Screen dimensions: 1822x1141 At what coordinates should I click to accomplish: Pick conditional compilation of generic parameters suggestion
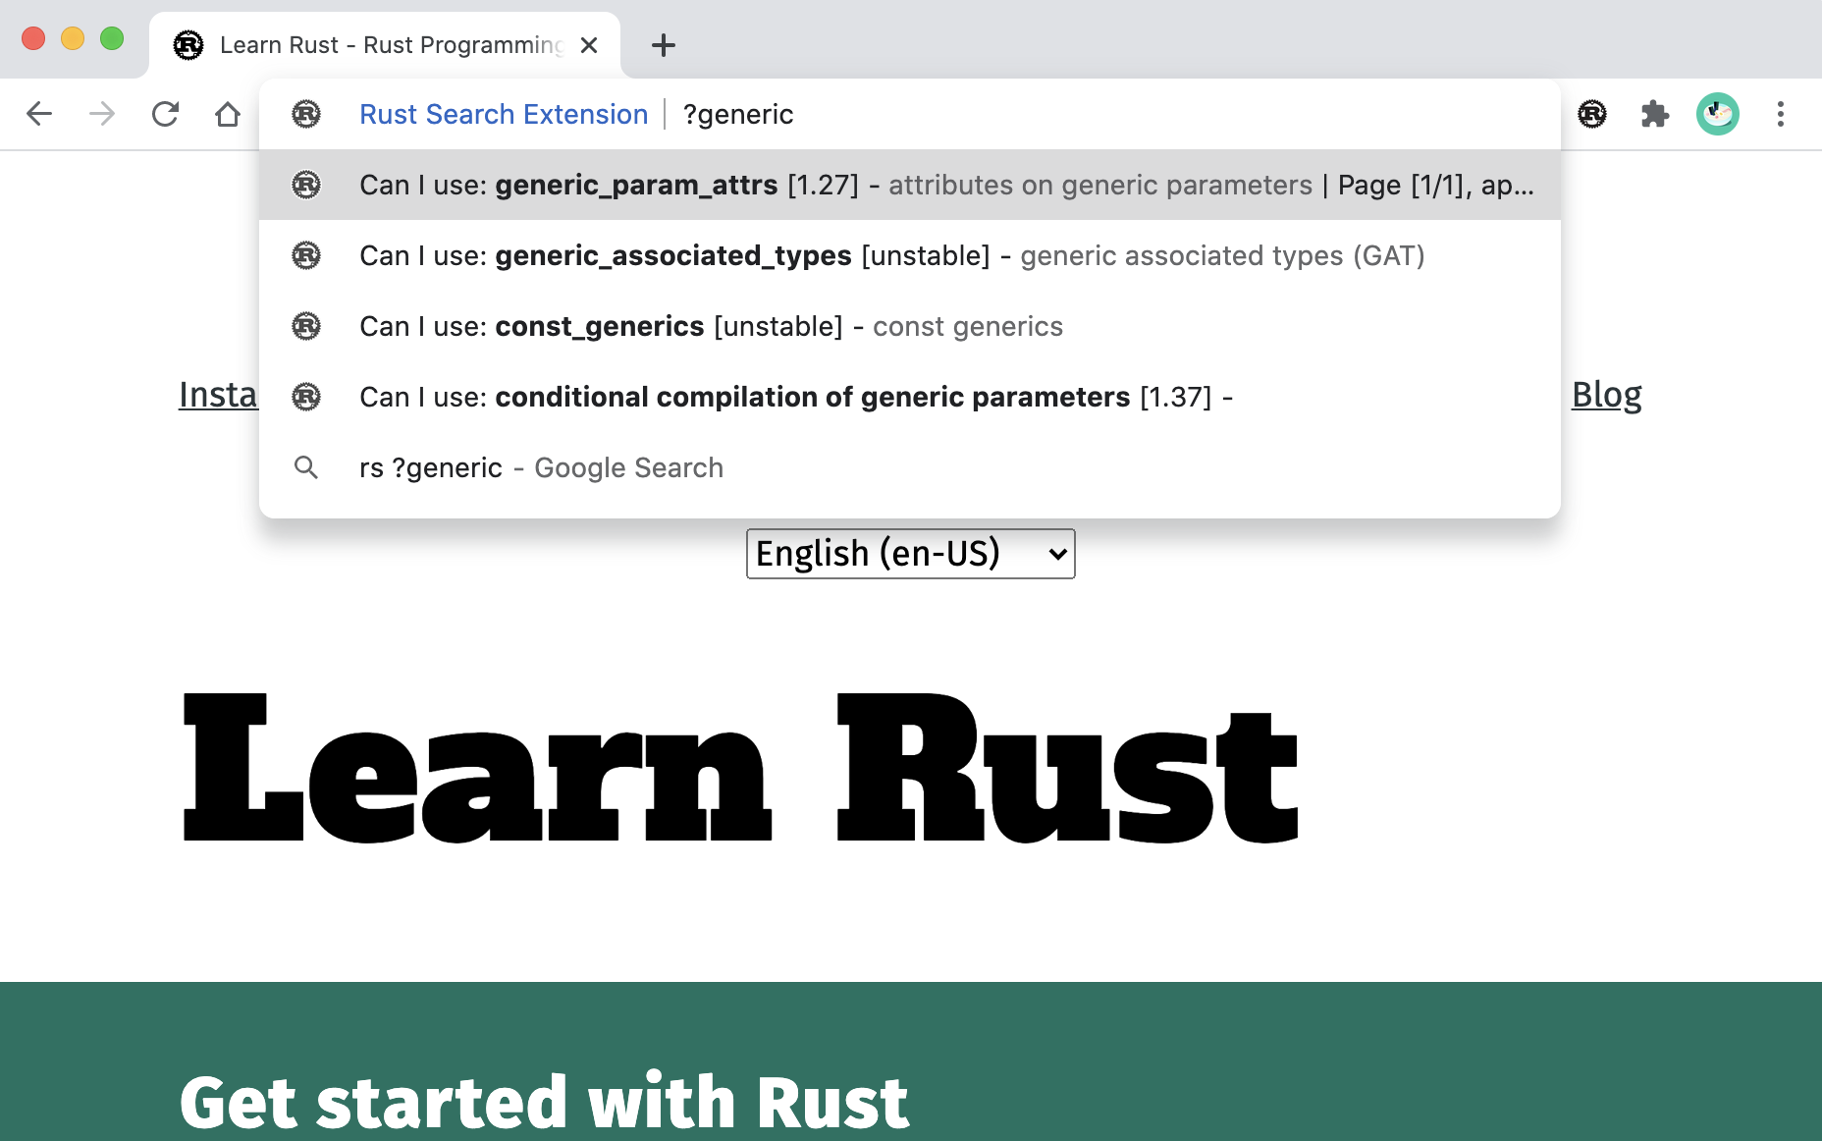pyautogui.click(x=910, y=397)
